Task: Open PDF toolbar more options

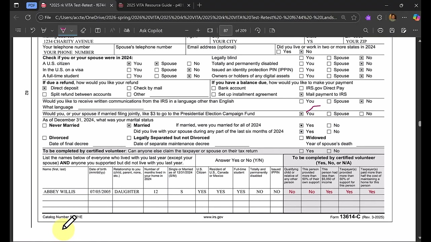Action: (x=416, y=31)
